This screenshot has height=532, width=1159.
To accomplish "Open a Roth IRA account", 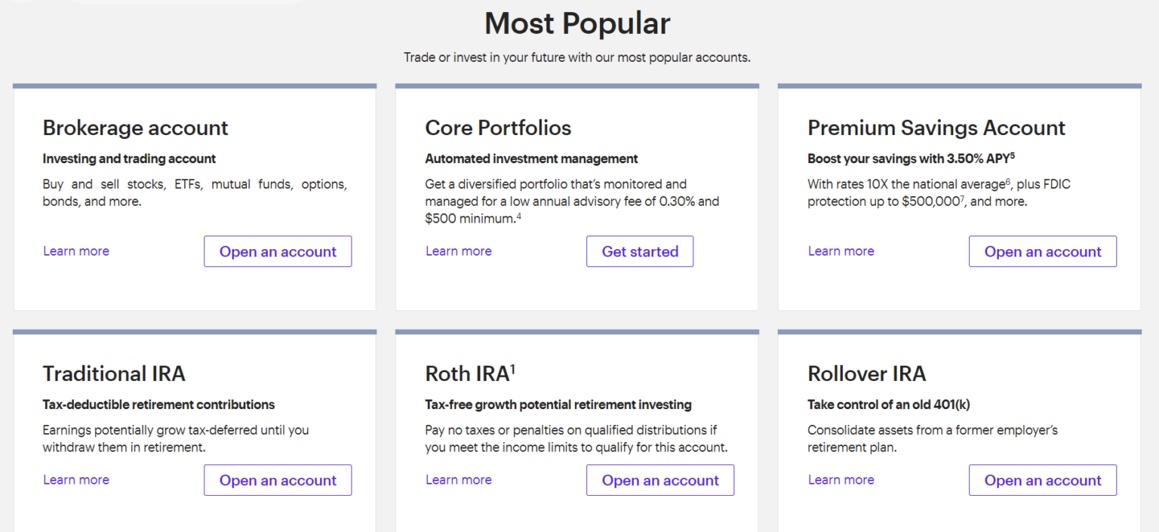I will click(659, 480).
